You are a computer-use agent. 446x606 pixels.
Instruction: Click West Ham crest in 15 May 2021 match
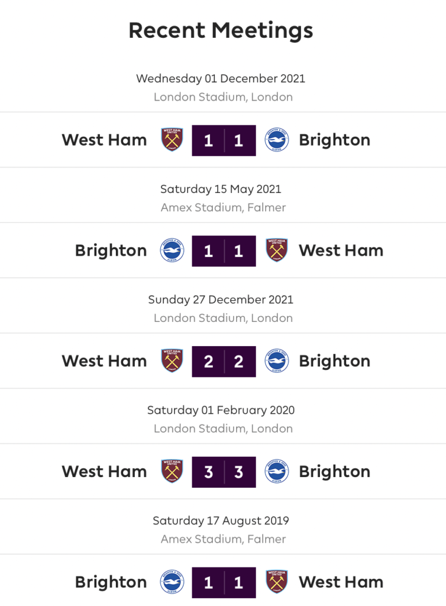click(277, 250)
